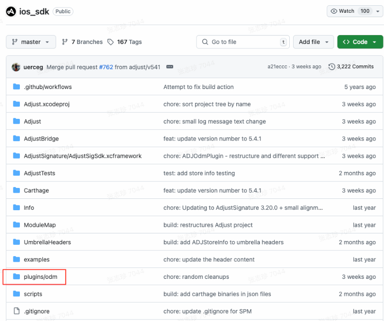Open the scripts folder
This screenshot has width=384, height=321.
[x=33, y=294]
